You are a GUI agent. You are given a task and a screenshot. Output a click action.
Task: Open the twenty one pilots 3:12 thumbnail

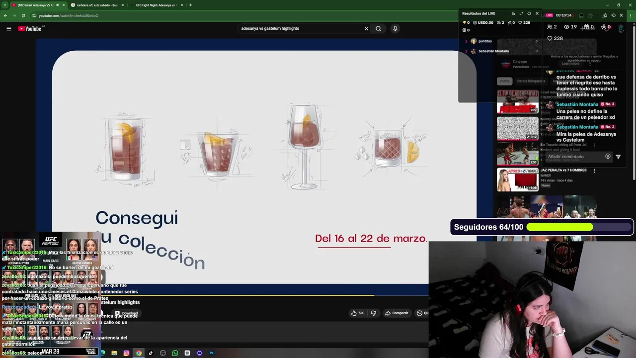click(517, 128)
